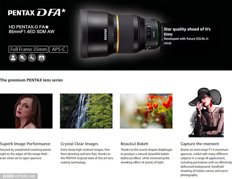Click 'Thanks to the round-shaped diaphragm' line
This screenshot has width=232, height=179.
[146, 150]
